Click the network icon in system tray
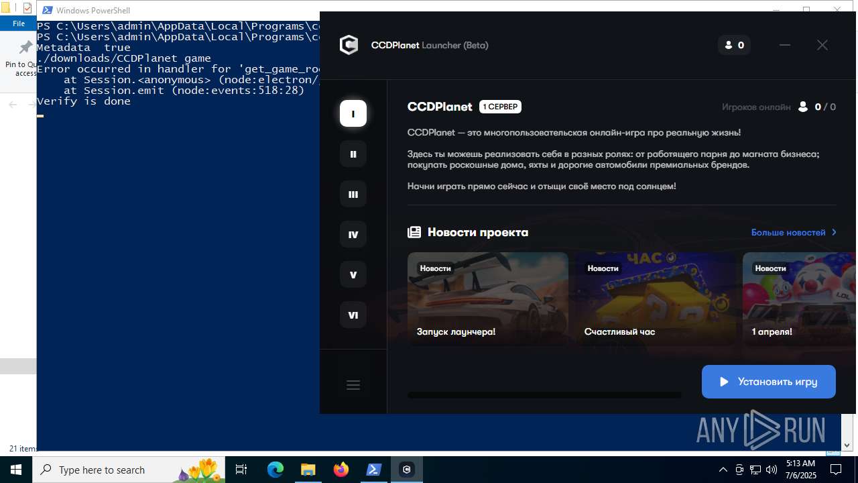 coord(755,470)
